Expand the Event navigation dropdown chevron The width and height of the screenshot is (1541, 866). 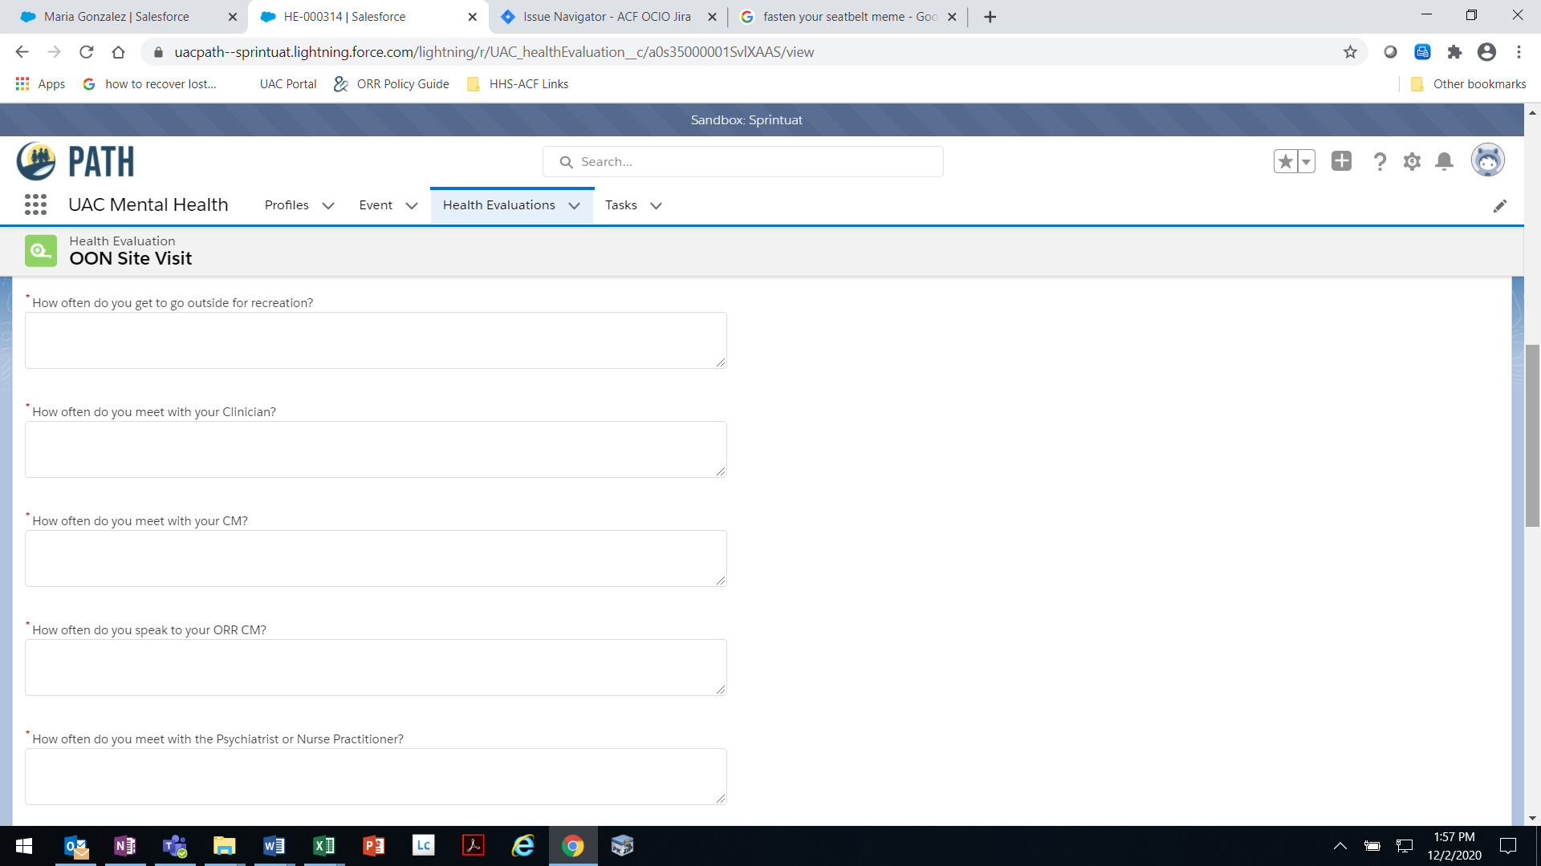pos(412,206)
